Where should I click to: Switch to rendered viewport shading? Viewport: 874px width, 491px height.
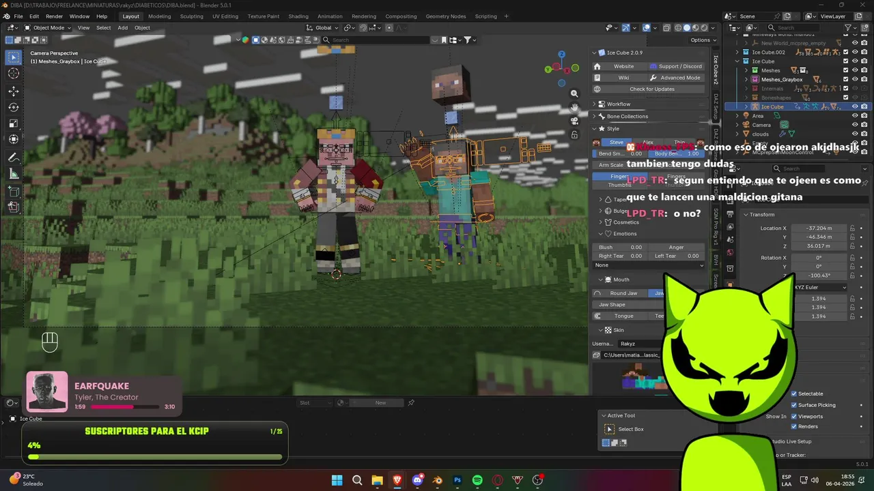pos(705,28)
